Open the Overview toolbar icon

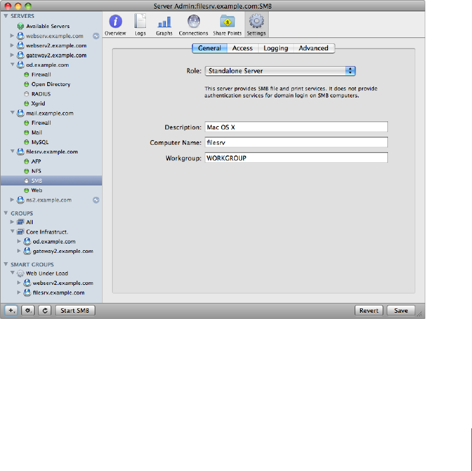pyautogui.click(x=115, y=25)
